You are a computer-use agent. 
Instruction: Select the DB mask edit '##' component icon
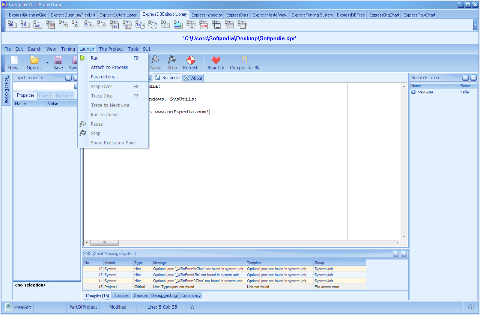25,25
